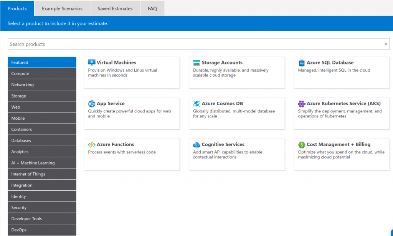Select the AI + Machine Learning category
Image resolution: width=393 pixels, height=236 pixels.
(42, 163)
